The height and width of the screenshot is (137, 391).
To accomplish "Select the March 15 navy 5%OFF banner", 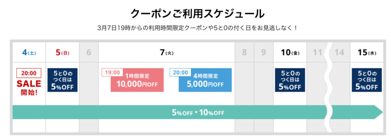I will coord(367,80).
